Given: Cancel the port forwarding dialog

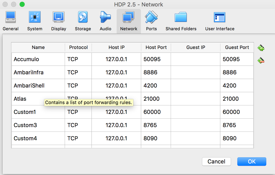Looking at the screenshot, I should (216, 162).
